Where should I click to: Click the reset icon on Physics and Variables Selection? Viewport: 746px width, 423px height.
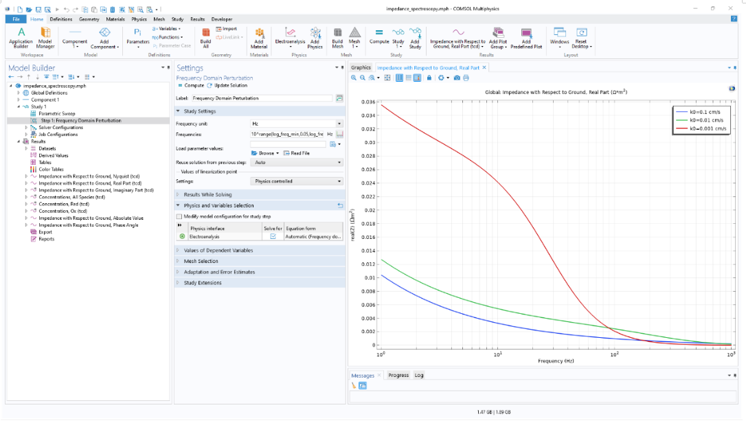pyautogui.click(x=340, y=205)
